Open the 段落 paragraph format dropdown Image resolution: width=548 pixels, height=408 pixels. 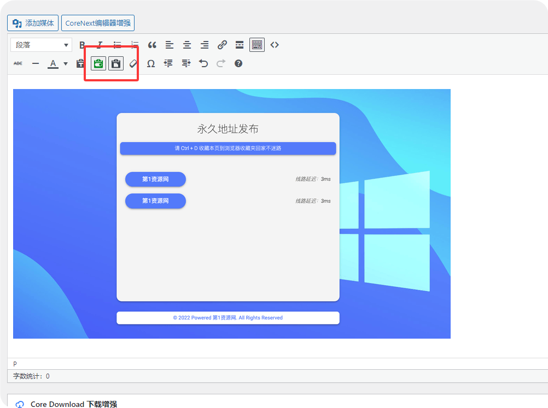coord(41,45)
